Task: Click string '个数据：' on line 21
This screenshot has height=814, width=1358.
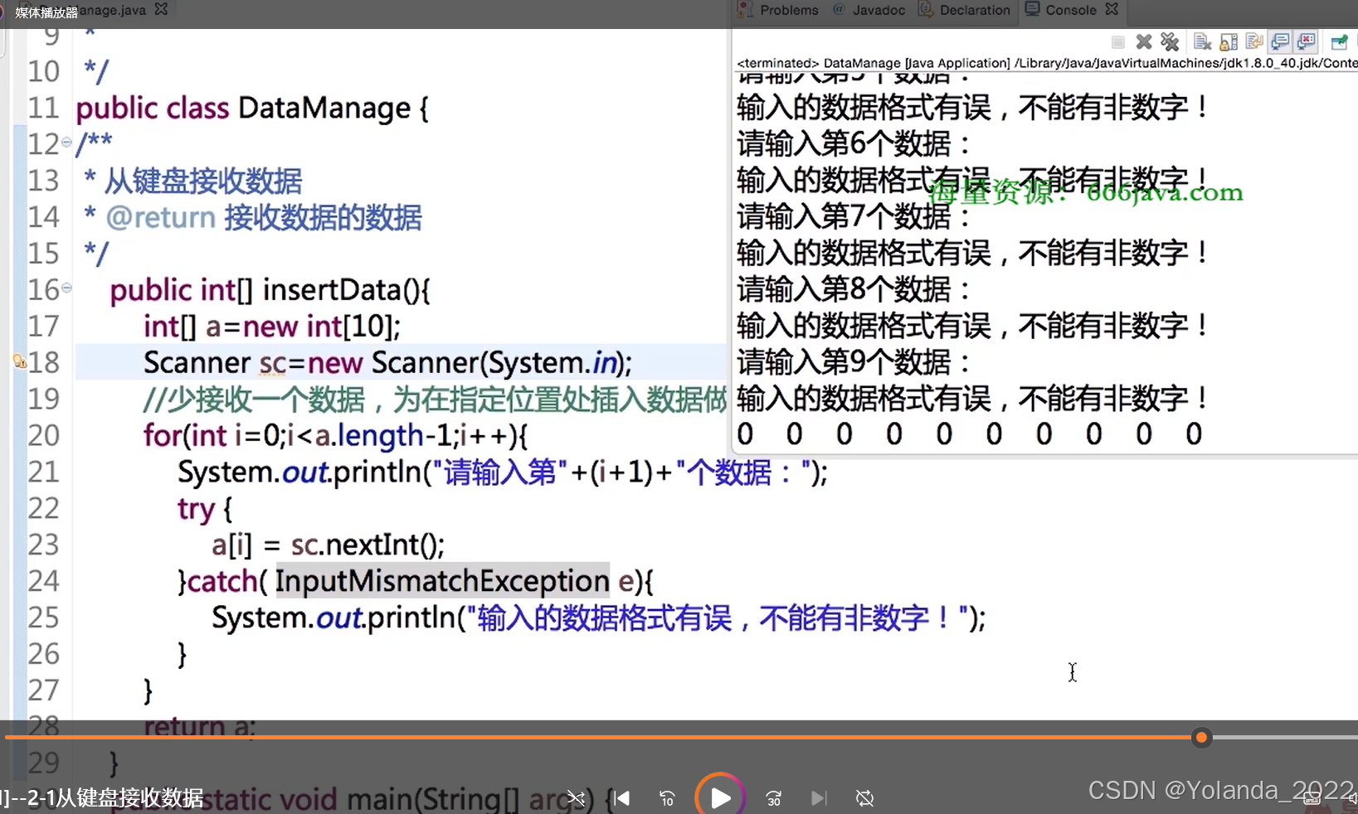Action: tap(742, 472)
